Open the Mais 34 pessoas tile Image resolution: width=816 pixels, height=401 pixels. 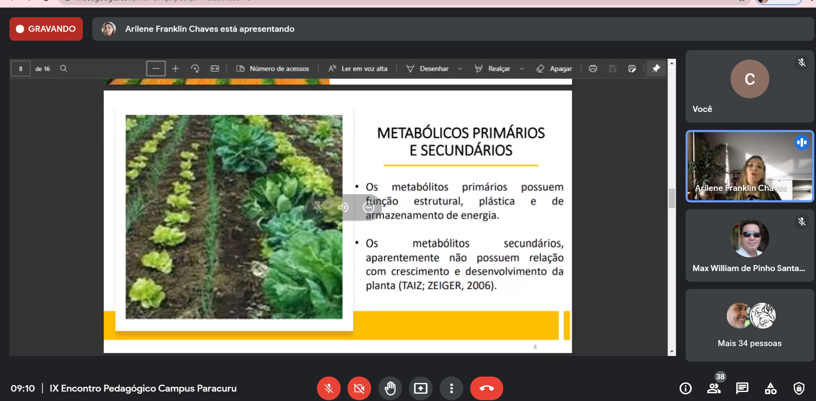click(x=750, y=325)
